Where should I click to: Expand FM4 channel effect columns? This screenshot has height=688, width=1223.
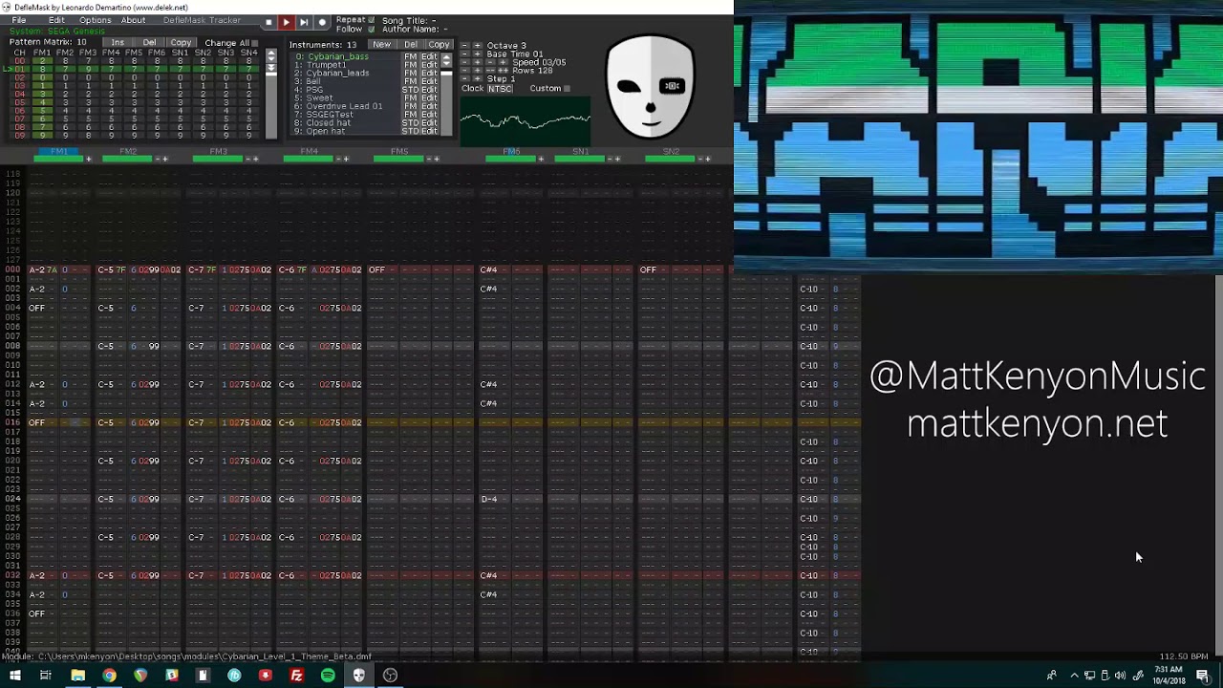(346, 159)
